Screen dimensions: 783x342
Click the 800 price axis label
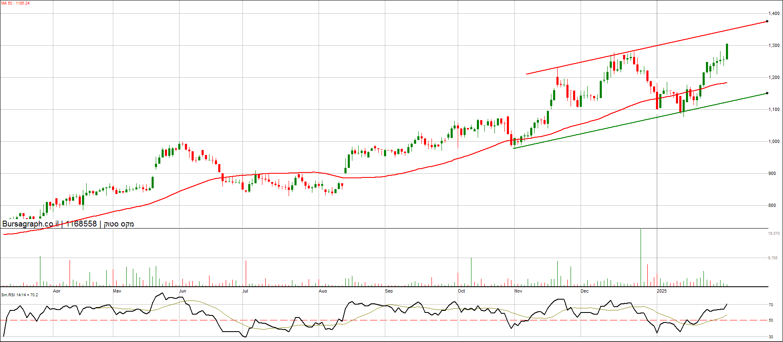coord(772,206)
